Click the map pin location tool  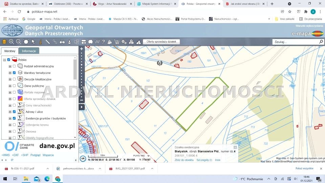tap(131, 42)
